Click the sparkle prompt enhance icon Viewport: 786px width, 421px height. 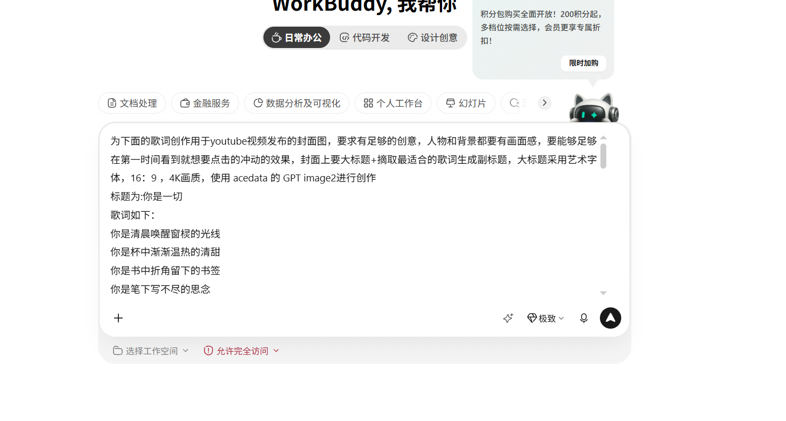508,318
